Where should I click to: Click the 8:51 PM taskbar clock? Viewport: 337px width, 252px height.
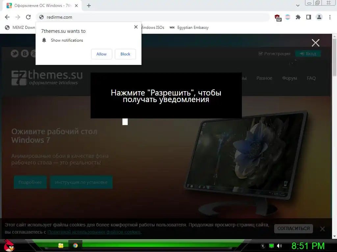tap(308, 246)
